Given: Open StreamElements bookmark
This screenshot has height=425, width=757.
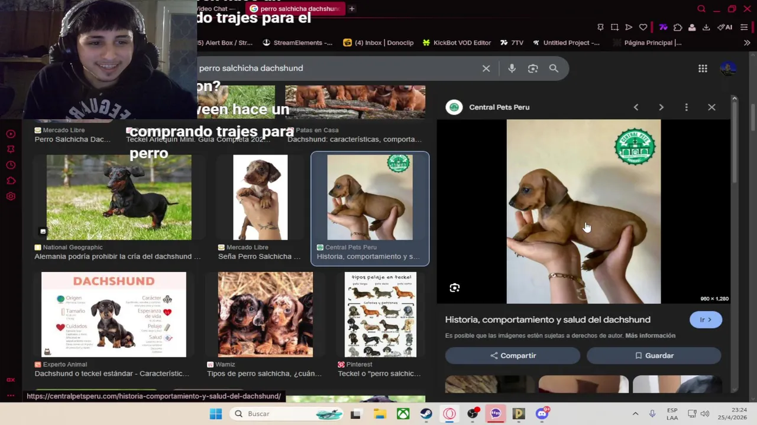Looking at the screenshot, I should coord(297,42).
